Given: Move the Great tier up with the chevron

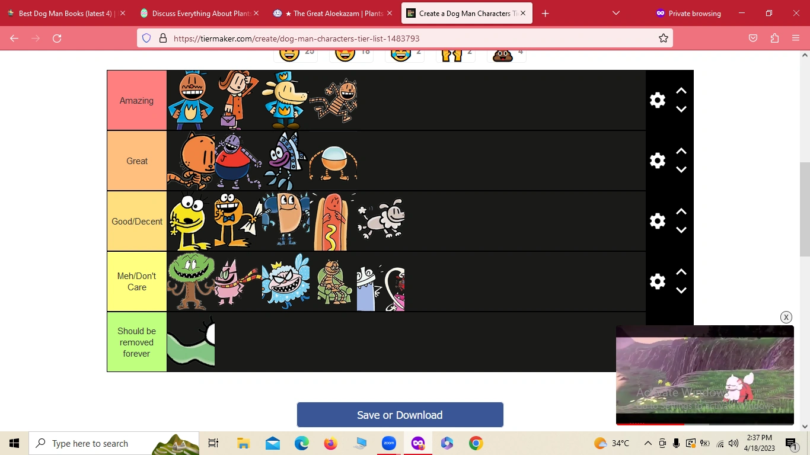Looking at the screenshot, I should point(681,151).
